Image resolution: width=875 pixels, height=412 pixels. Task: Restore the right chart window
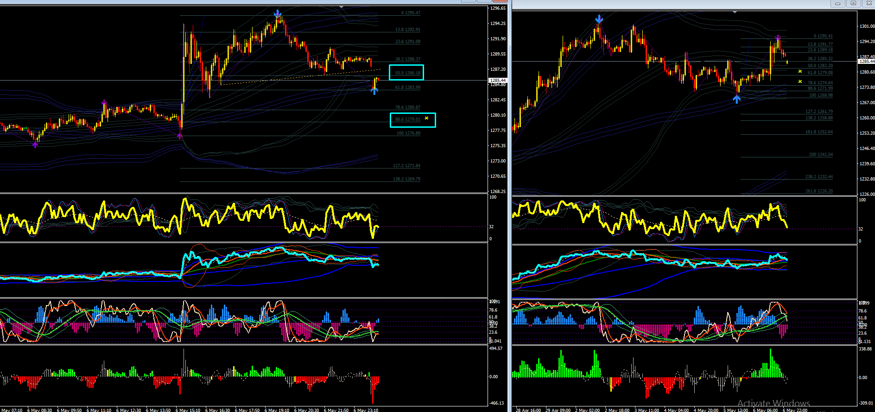pos(853,3)
